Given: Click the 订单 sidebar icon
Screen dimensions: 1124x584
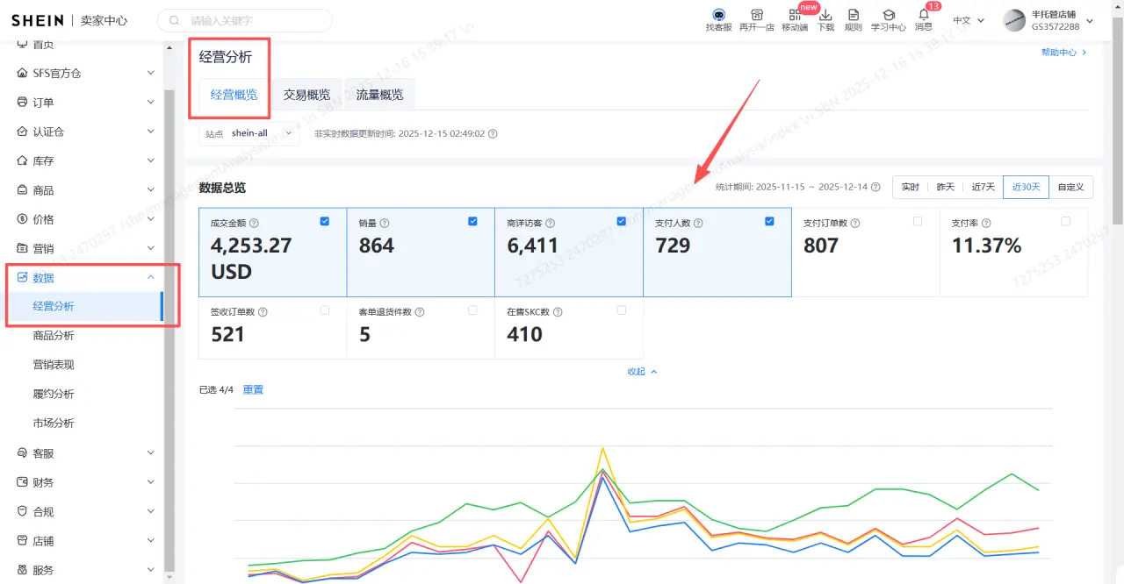Looking at the screenshot, I should click(x=23, y=103).
